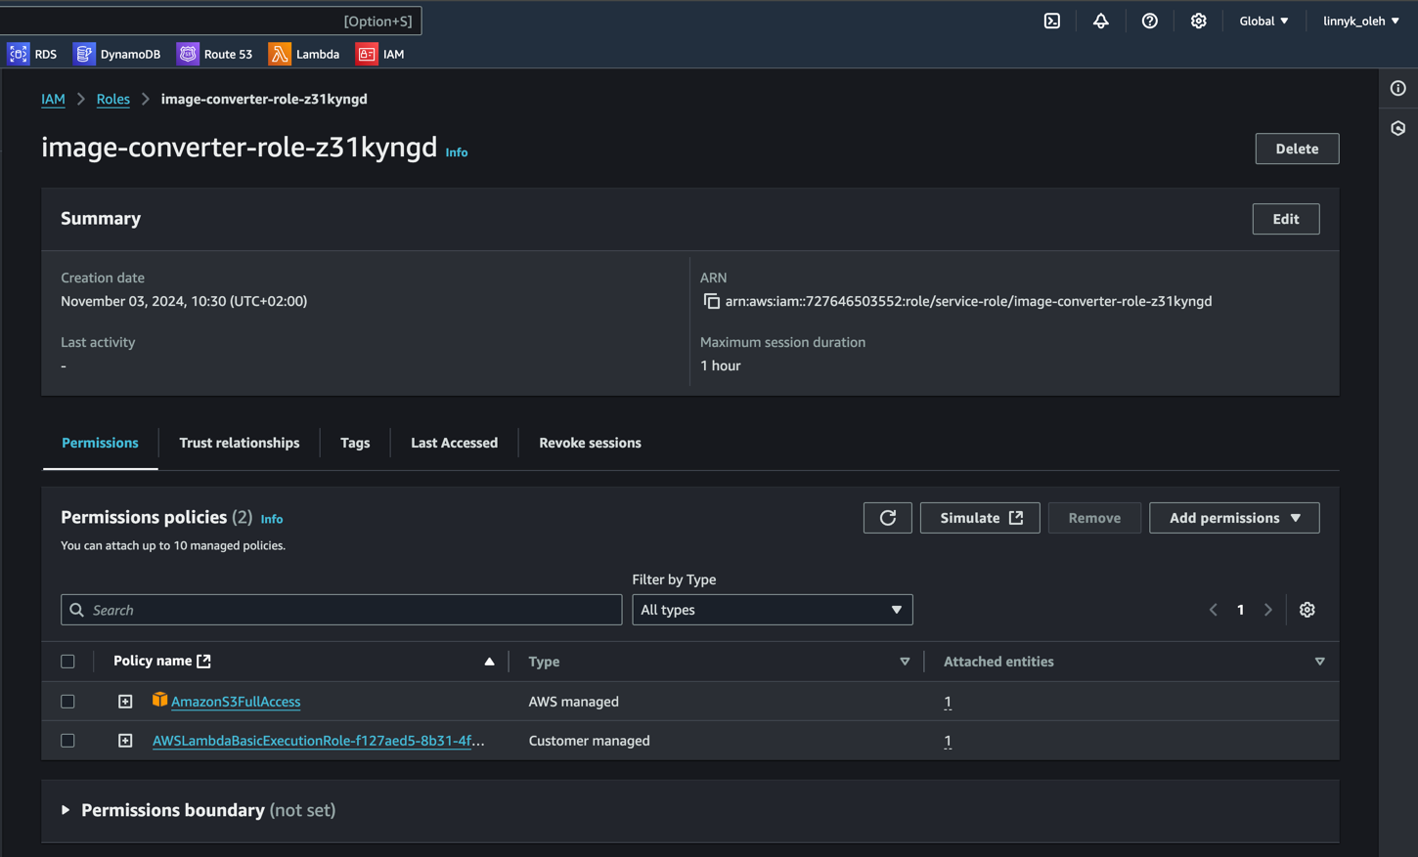1418x857 pixels.
Task: Click the 'AWS managed' type cell
Action: pyautogui.click(x=573, y=702)
